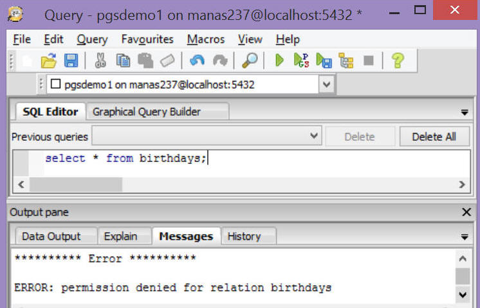The width and height of the screenshot is (480, 308).
Task: Click the Explain query icon
Action: click(x=346, y=60)
